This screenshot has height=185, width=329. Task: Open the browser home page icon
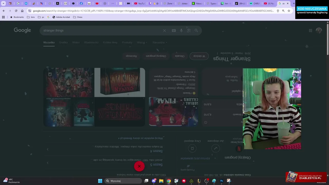[x=22, y=11]
